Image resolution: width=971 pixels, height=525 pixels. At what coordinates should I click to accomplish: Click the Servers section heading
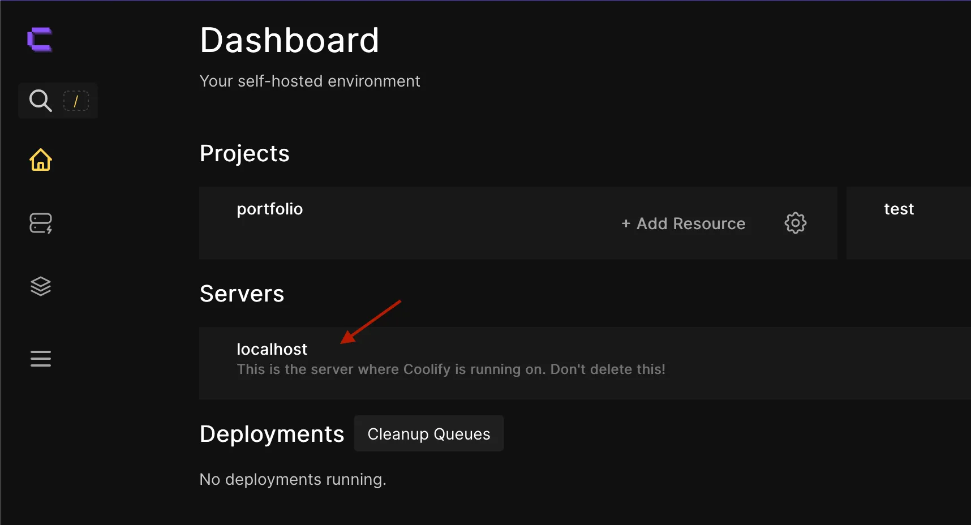click(242, 294)
